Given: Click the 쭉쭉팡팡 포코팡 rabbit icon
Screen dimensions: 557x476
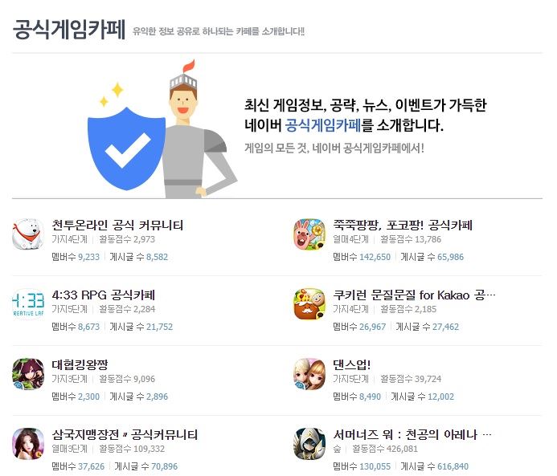Looking at the screenshot, I should [x=309, y=234].
